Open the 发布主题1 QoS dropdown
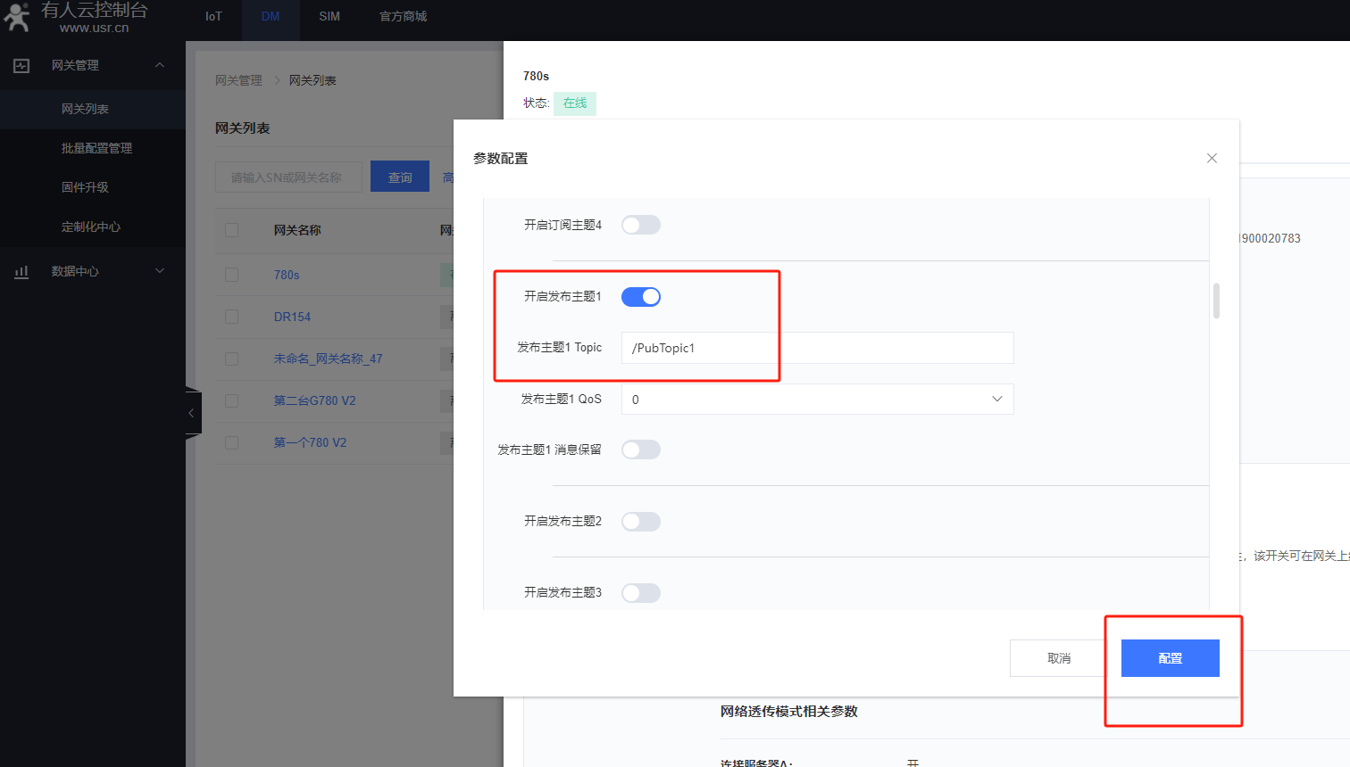1350x767 pixels. pyautogui.click(x=817, y=400)
